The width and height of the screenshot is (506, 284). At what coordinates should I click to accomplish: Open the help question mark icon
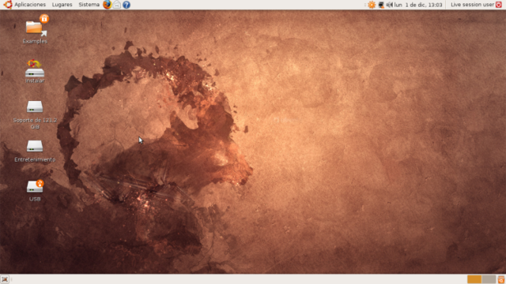coord(126,5)
